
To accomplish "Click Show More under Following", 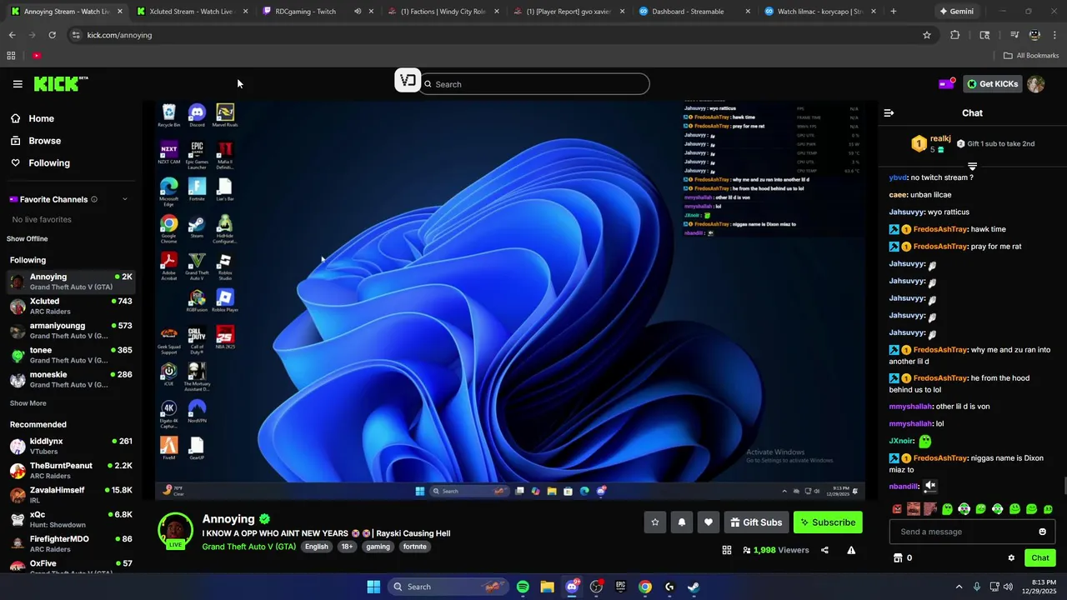I will pos(28,403).
